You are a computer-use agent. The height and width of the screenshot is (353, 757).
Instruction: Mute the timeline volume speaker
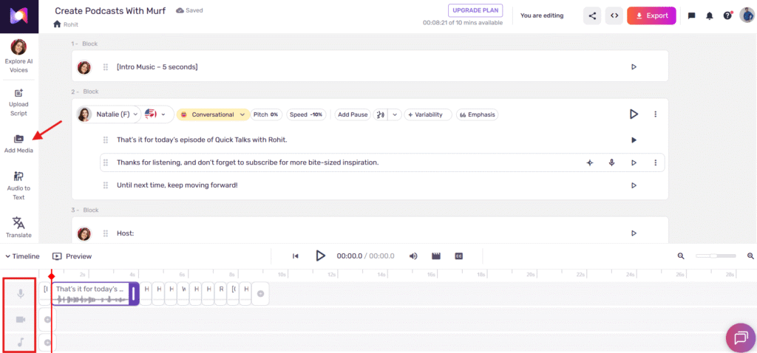(x=413, y=256)
